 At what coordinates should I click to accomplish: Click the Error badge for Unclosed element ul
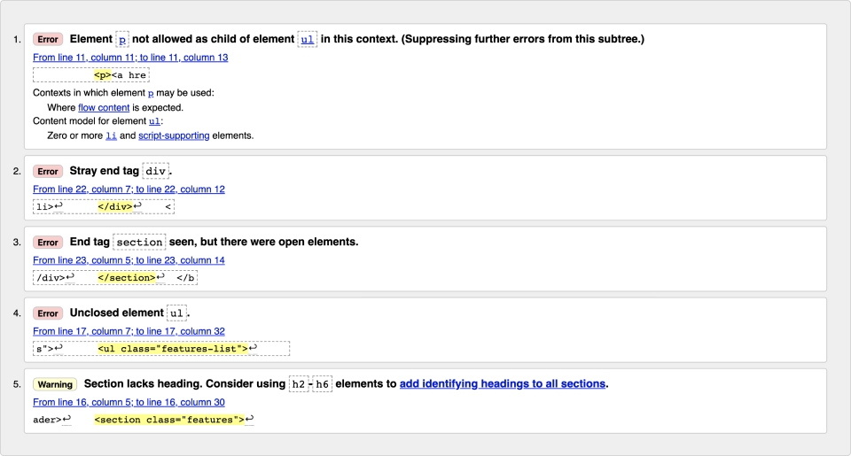click(x=48, y=313)
